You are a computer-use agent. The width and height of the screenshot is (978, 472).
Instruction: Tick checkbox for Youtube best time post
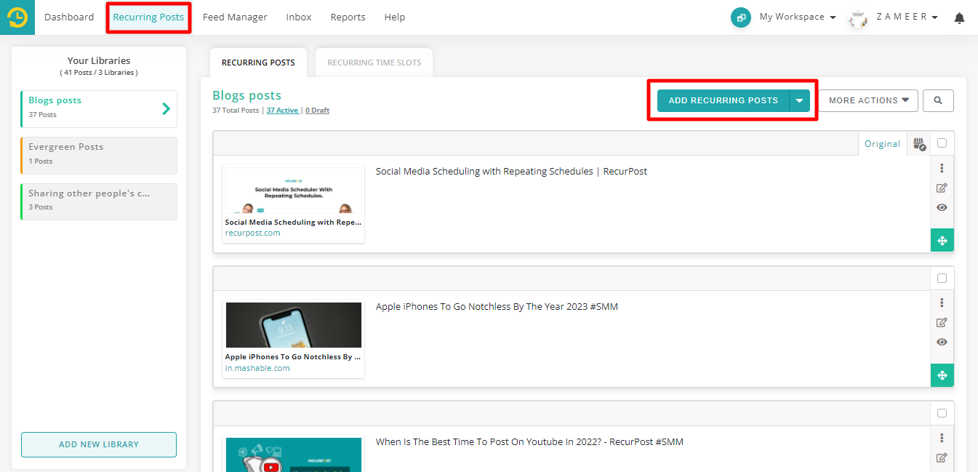(x=942, y=413)
